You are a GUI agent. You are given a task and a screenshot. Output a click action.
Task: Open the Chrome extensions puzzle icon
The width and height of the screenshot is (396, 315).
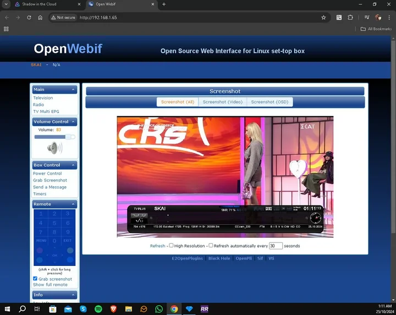[350, 18]
